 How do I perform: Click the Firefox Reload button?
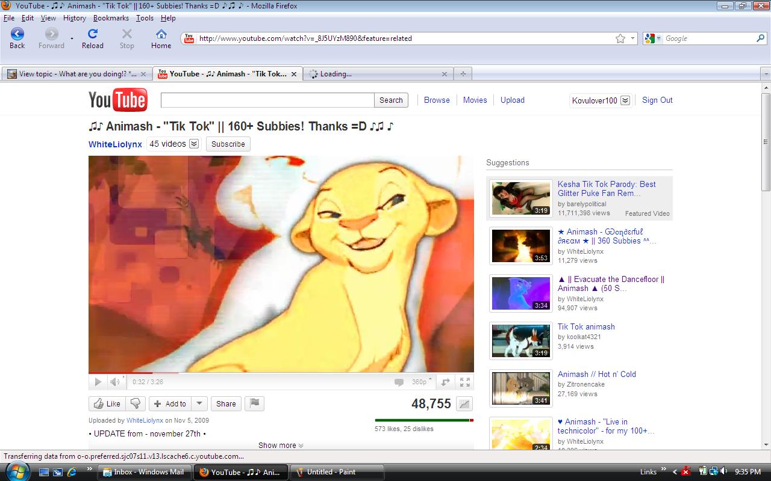pyautogui.click(x=93, y=38)
